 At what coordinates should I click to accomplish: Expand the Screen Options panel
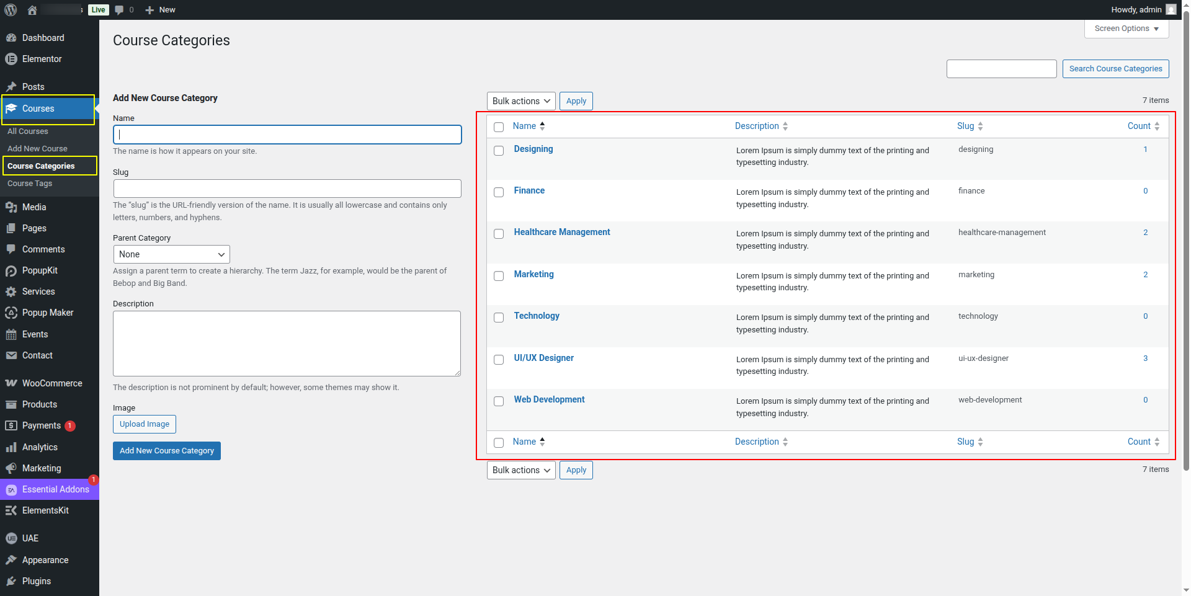click(x=1126, y=29)
